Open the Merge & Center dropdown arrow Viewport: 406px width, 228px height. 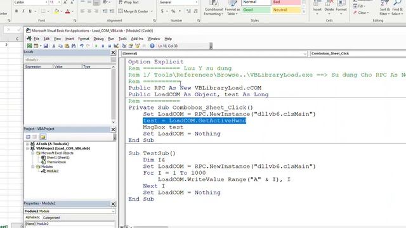pyautogui.click(x=152, y=11)
